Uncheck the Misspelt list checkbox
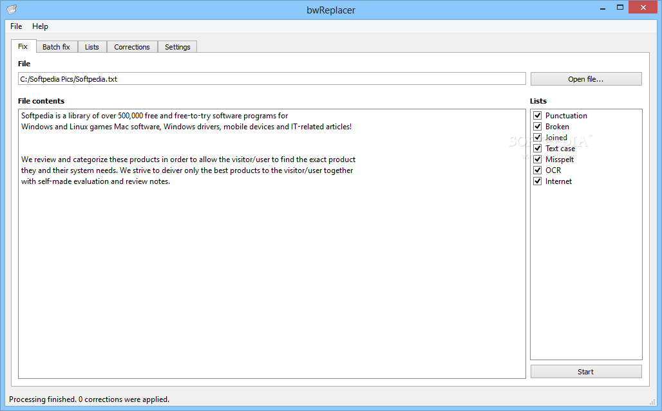662x411 pixels. point(538,160)
